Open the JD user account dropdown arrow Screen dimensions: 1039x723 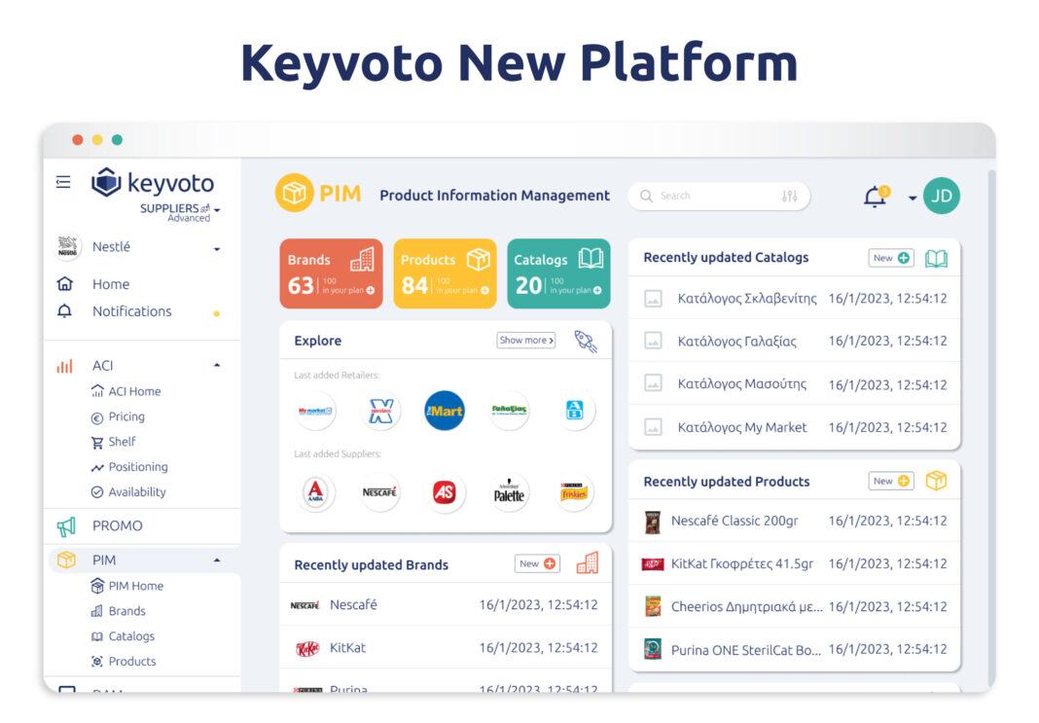(x=913, y=199)
